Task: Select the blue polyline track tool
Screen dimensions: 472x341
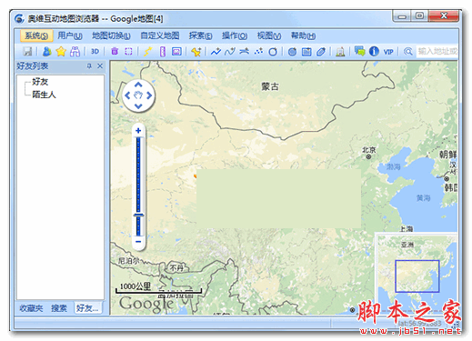Action: tap(216, 52)
